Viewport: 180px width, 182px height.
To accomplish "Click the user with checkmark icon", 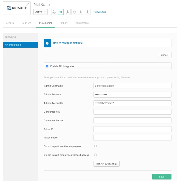I will tap(87, 12).
